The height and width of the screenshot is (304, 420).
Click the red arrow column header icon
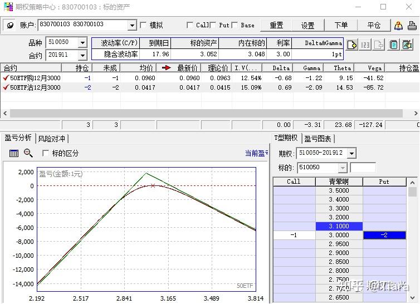(x=167, y=68)
